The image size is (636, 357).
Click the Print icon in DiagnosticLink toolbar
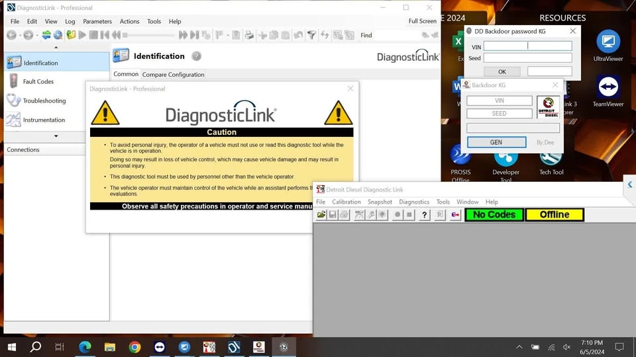pos(249,35)
